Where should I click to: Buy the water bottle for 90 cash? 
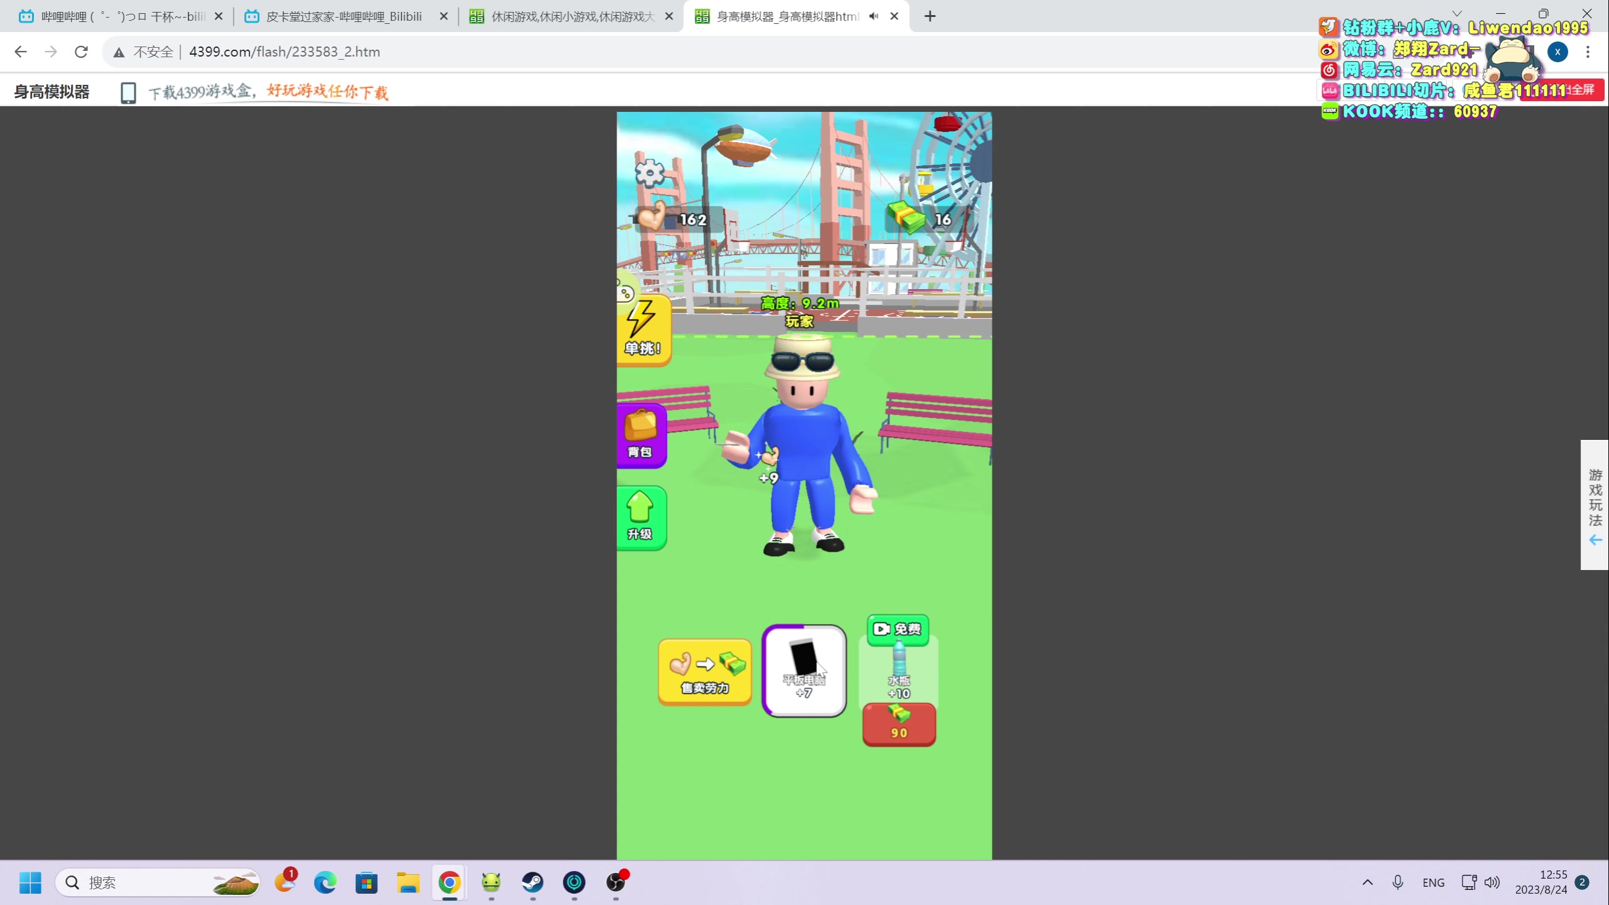coord(899,724)
